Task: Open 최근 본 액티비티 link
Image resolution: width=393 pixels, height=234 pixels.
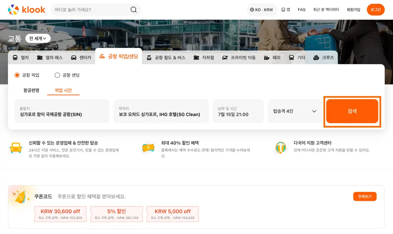Action: click(x=326, y=10)
